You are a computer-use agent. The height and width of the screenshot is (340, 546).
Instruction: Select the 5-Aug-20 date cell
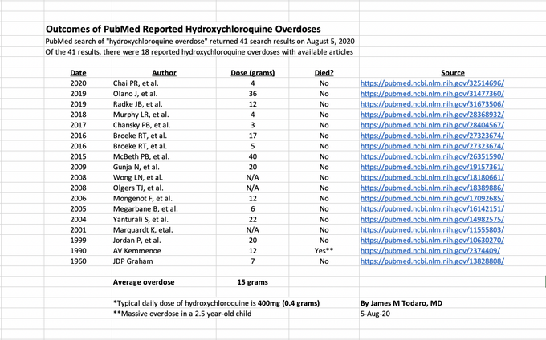click(375, 314)
